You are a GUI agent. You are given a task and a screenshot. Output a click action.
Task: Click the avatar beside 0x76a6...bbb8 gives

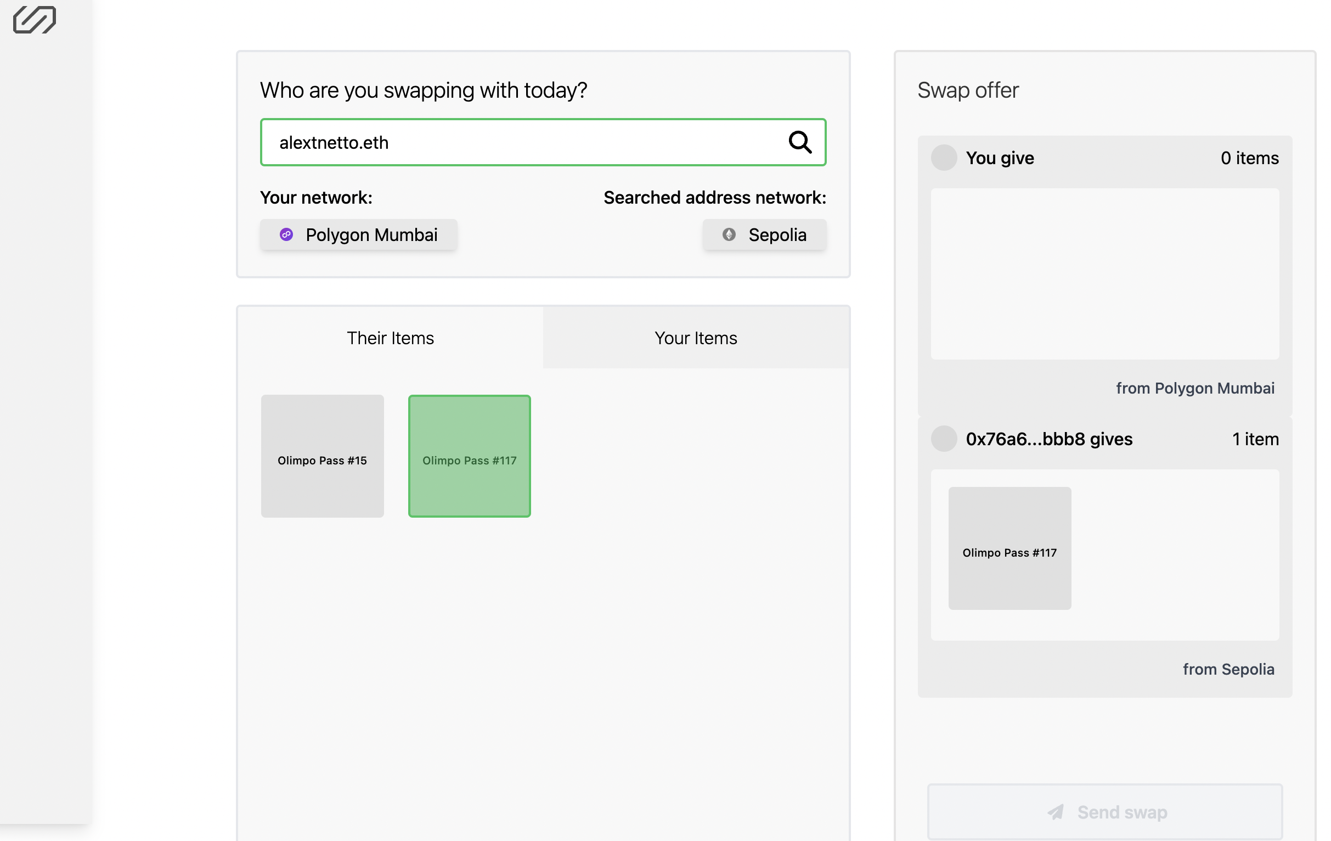tap(944, 439)
